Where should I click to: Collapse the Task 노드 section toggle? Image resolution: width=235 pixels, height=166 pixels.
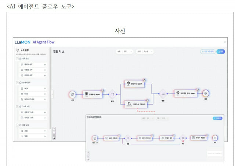17,107
